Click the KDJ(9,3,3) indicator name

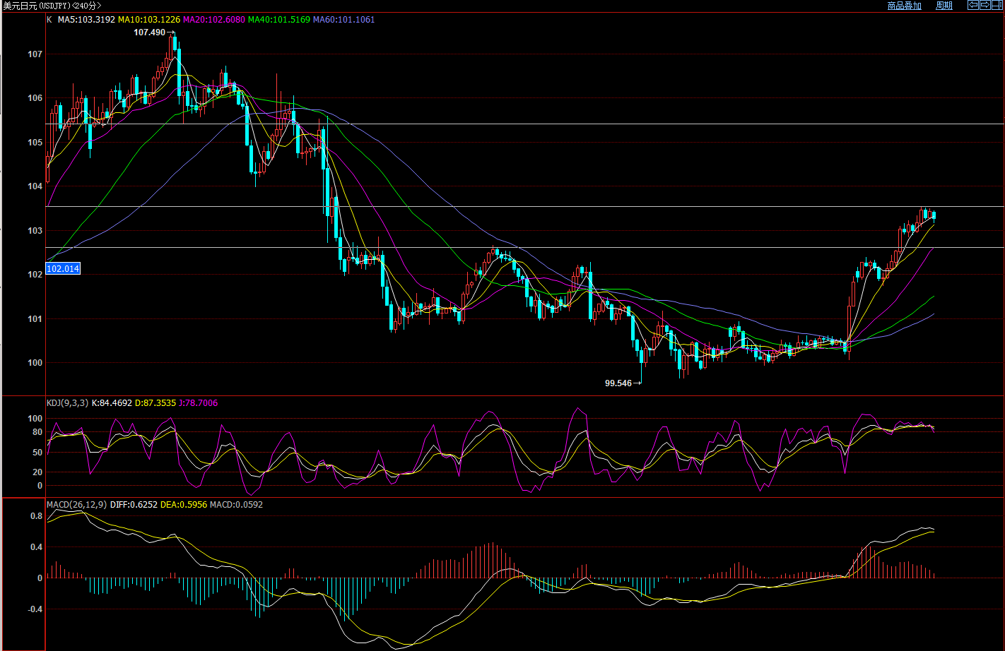coord(67,403)
